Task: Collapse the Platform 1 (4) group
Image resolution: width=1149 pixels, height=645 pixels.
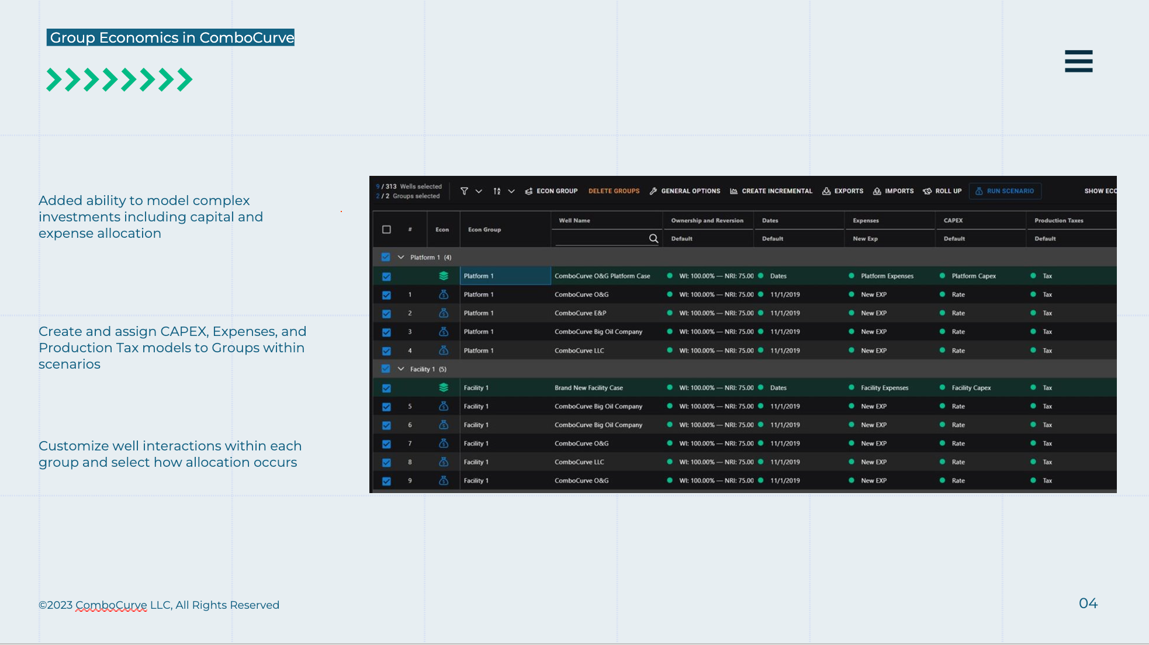Action: click(401, 257)
